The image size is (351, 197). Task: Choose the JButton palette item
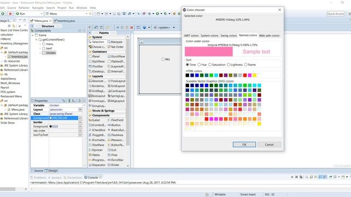tap(114, 125)
